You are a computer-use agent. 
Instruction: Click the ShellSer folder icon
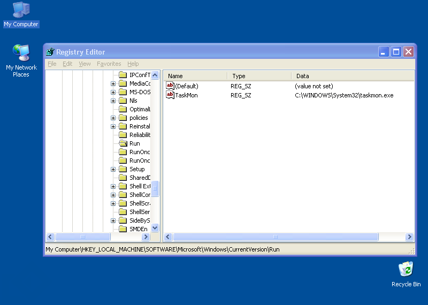coord(123,212)
